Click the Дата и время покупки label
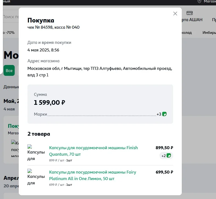The height and width of the screenshot is (199, 216). [x=49, y=43]
